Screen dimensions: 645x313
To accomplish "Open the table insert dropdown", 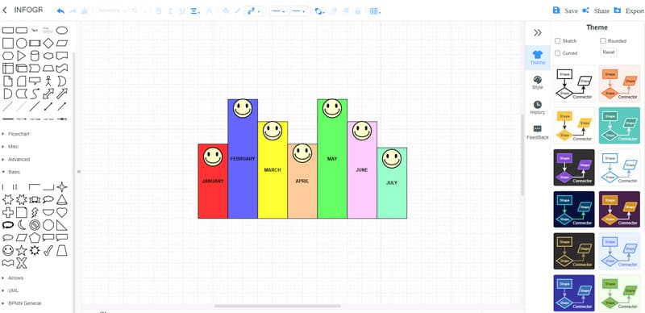I will click(x=374, y=11).
